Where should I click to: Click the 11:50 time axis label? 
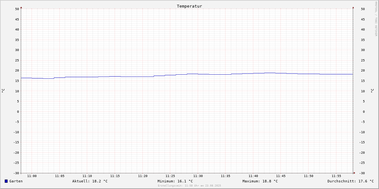click(309, 176)
